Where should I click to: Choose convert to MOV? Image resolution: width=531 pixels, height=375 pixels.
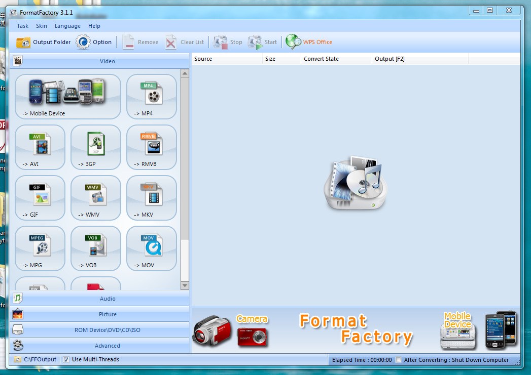pyautogui.click(x=151, y=248)
